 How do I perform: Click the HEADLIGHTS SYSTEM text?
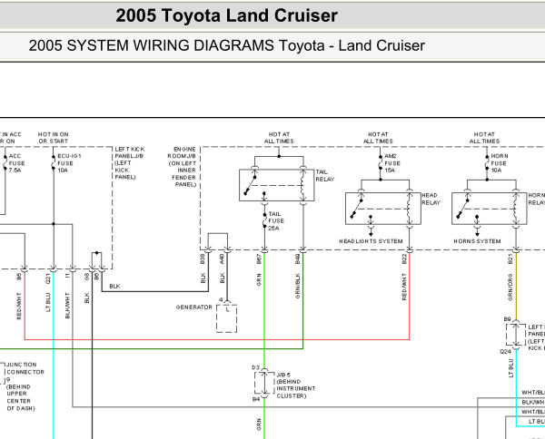point(371,241)
